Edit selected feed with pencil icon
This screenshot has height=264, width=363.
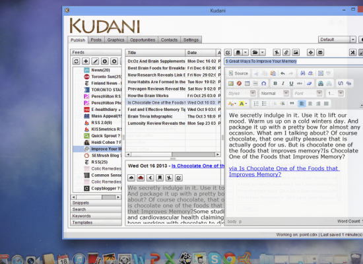pos(95,61)
